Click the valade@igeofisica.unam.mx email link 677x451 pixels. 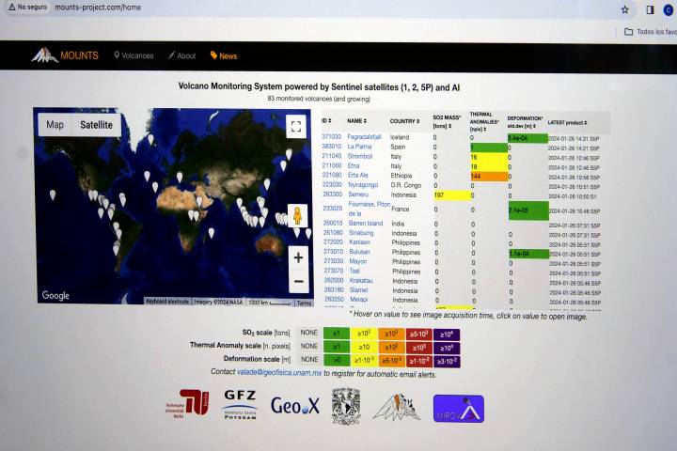(279, 372)
